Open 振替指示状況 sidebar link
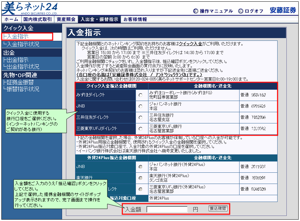Image resolution: width=300 pixels, height=221 pixels. pos(21,89)
